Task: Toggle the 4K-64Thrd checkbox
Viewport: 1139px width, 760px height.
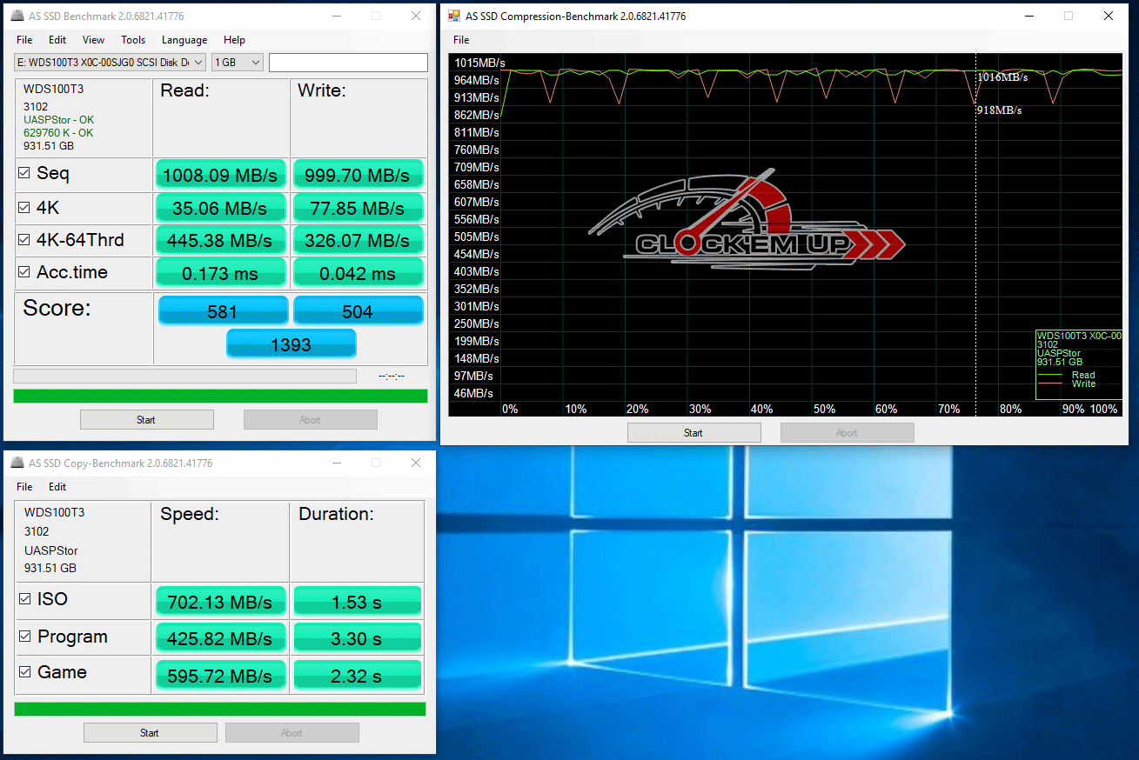Action: (24, 240)
